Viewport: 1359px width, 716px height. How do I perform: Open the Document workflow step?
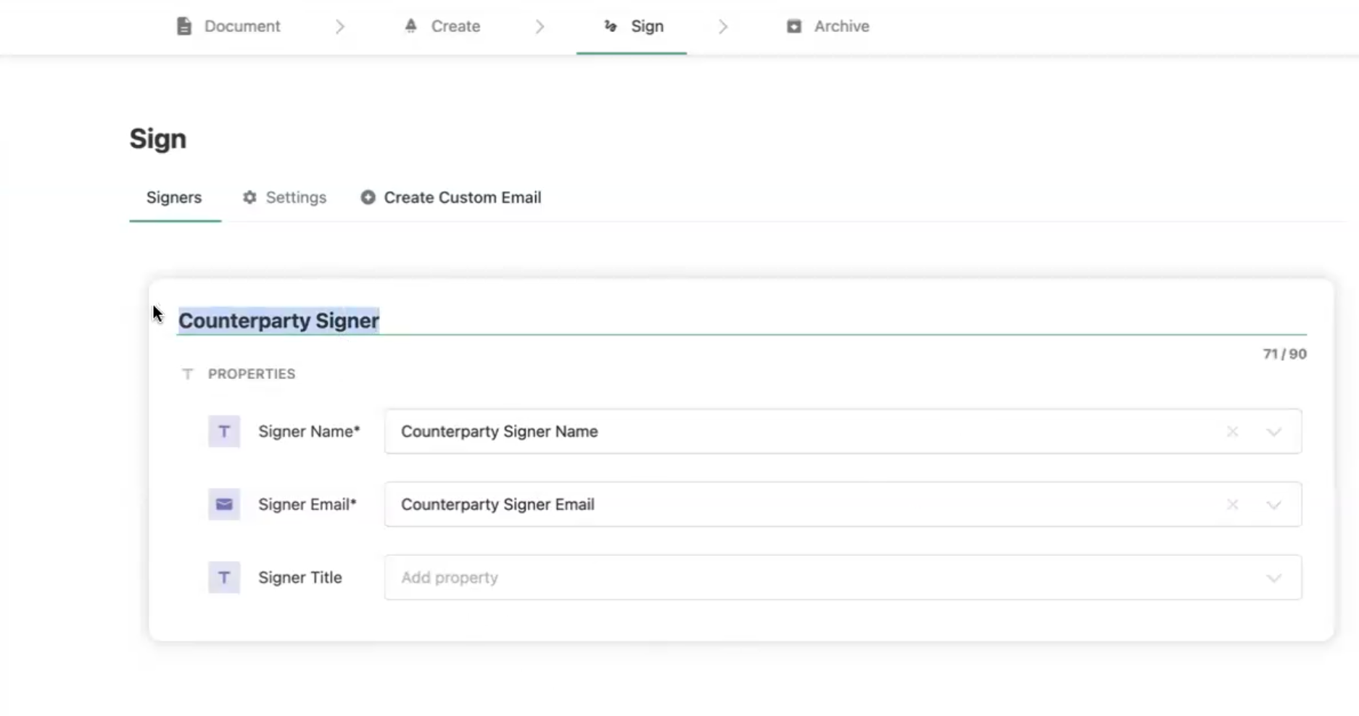coord(228,26)
